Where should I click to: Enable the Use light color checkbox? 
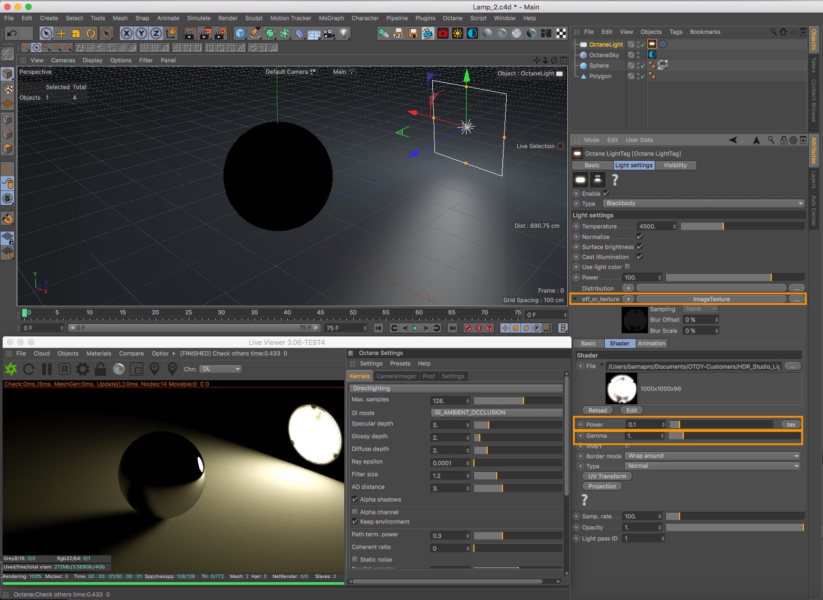pos(627,267)
